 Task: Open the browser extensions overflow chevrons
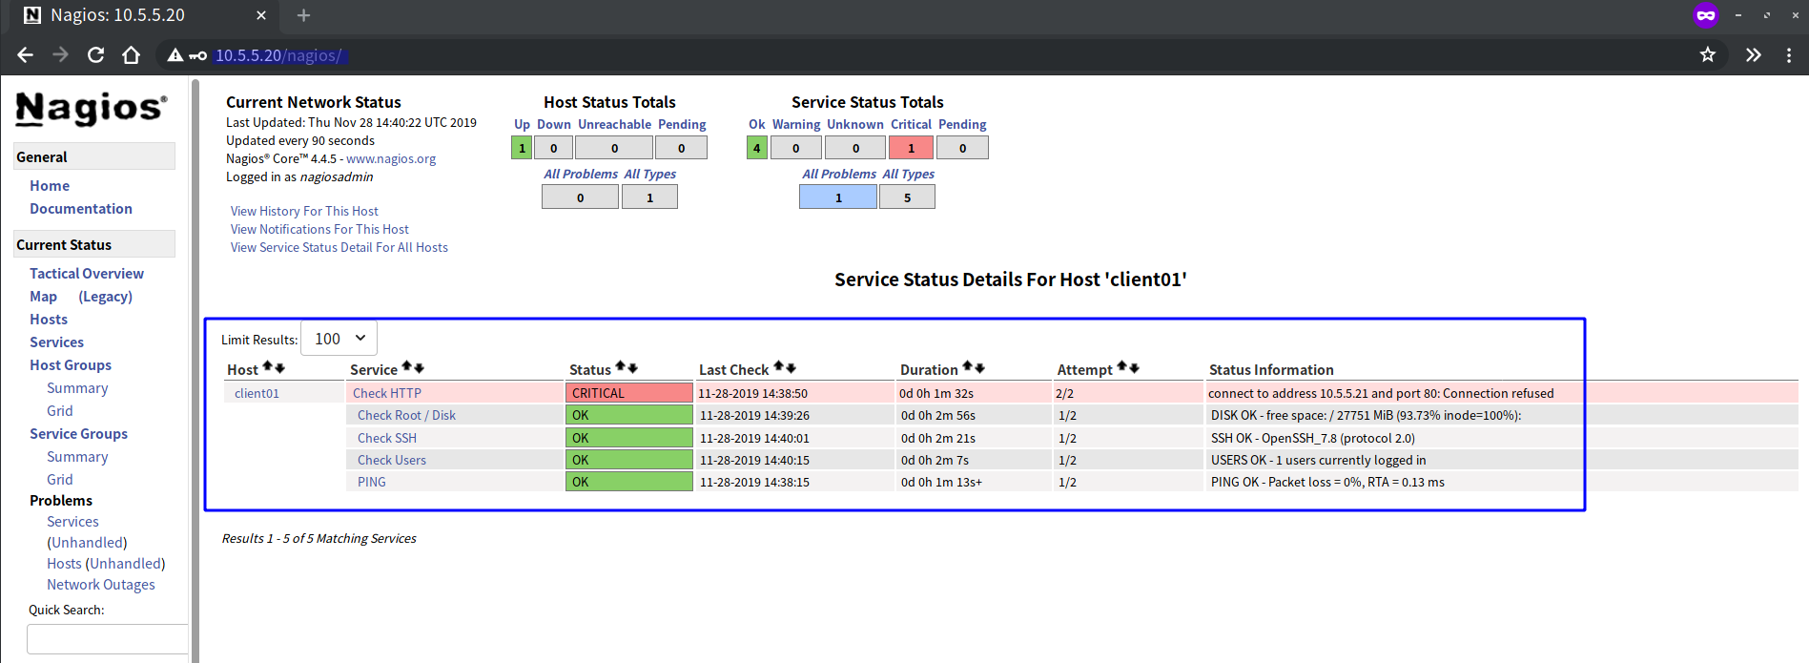click(x=1753, y=55)
